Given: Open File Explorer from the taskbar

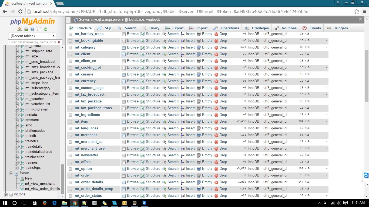Looking at the screenshot, I should (x=65, y=203).
